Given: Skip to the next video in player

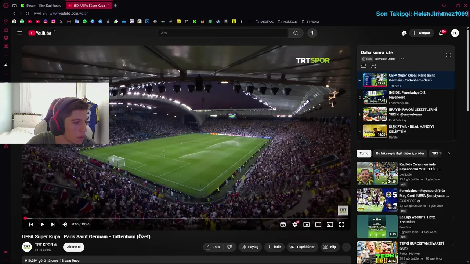Looking at the screenshot, I should pyautogui.click(x=53, y=224).
